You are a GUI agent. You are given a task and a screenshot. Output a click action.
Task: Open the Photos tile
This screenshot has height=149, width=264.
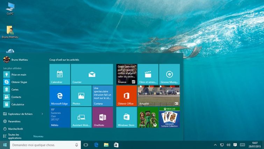(x=81, y=96)
